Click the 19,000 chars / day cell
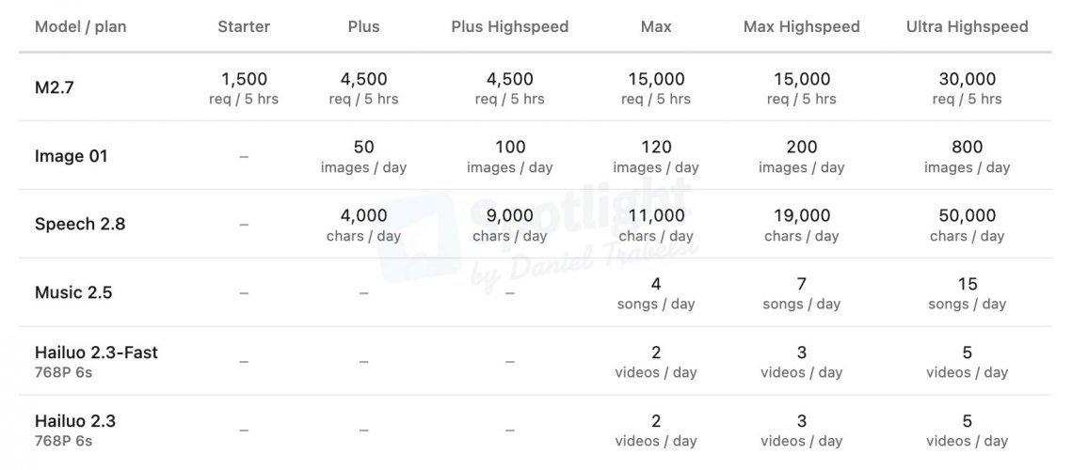 coord(801,225)
